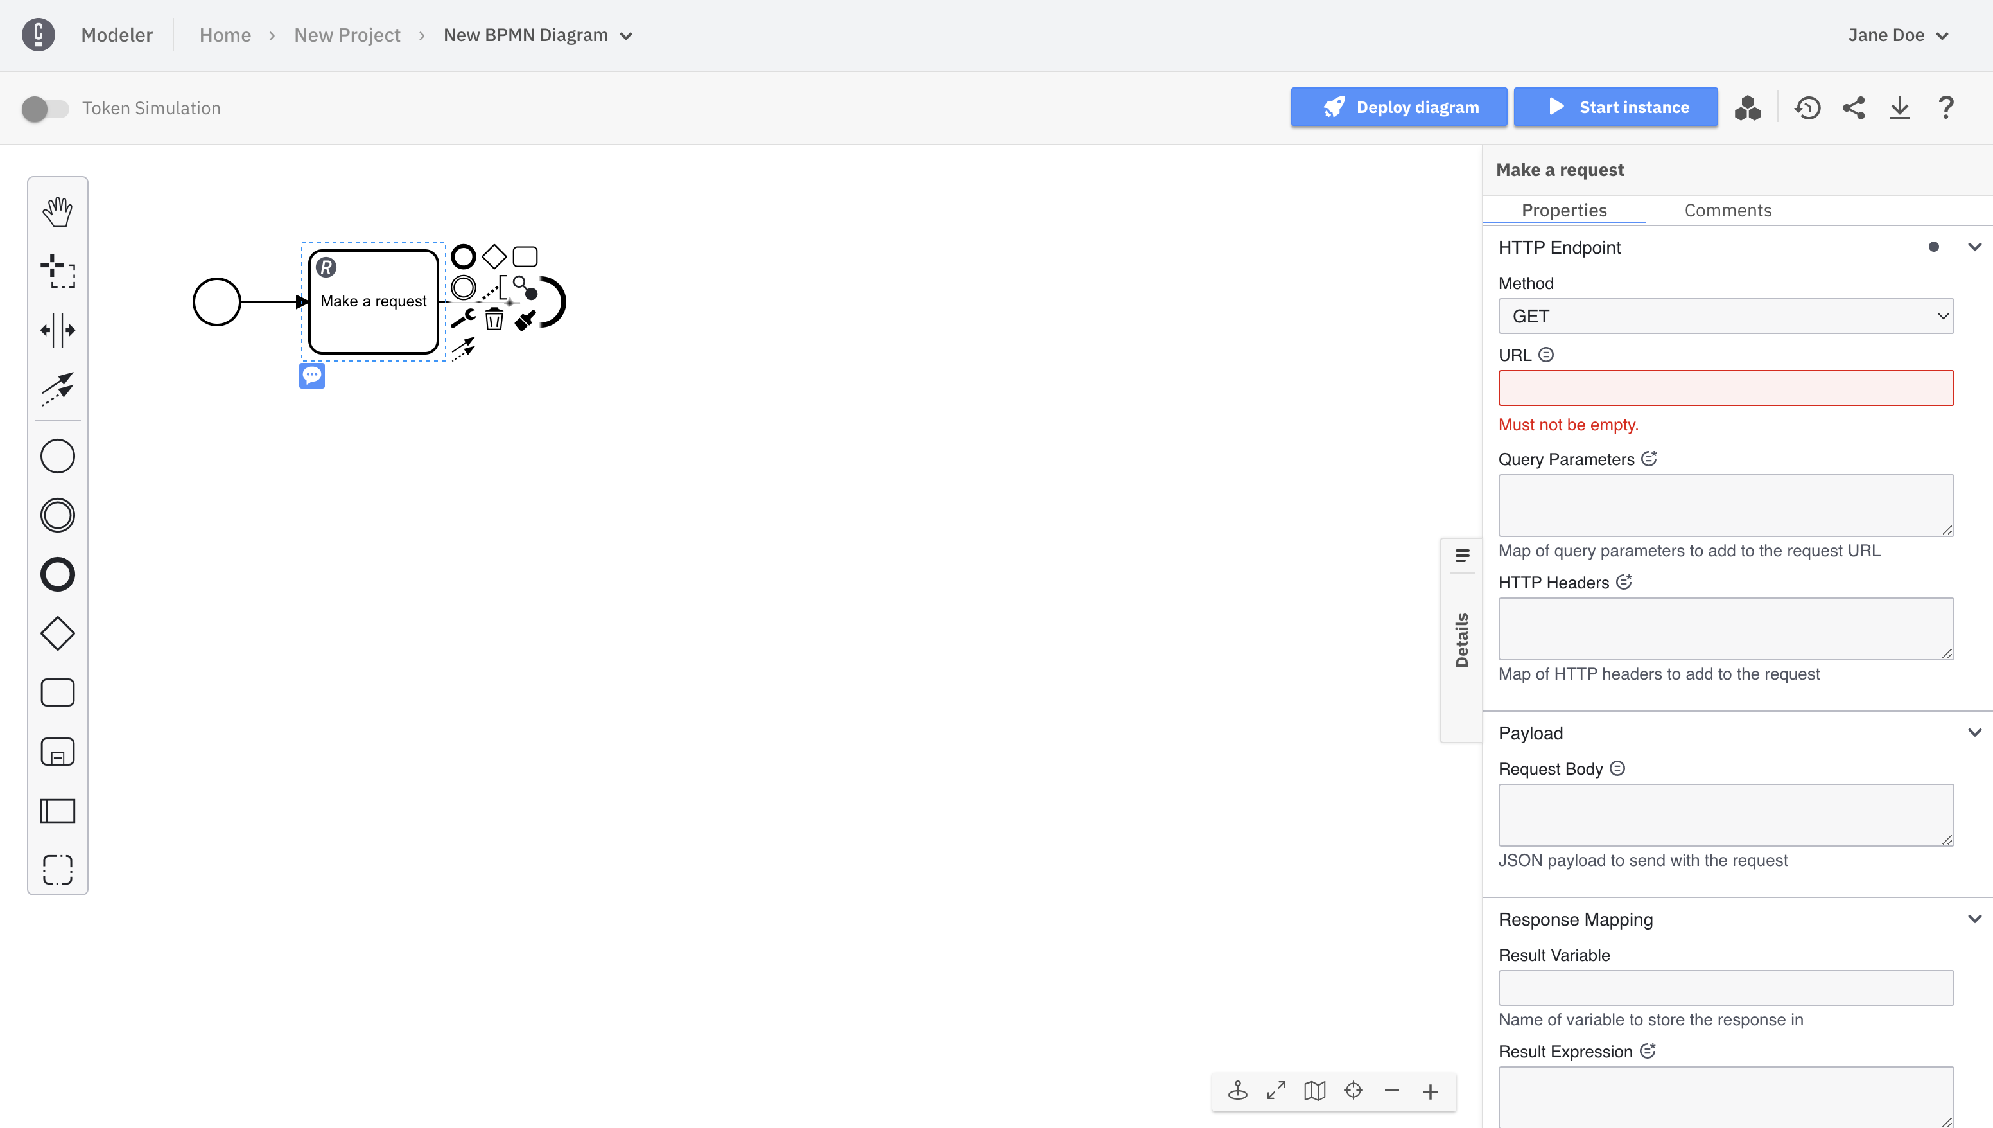This screenshot has height=1128, width=1993.
Task: Download the diagram using download icon
Action: [x=1899, y=108]
